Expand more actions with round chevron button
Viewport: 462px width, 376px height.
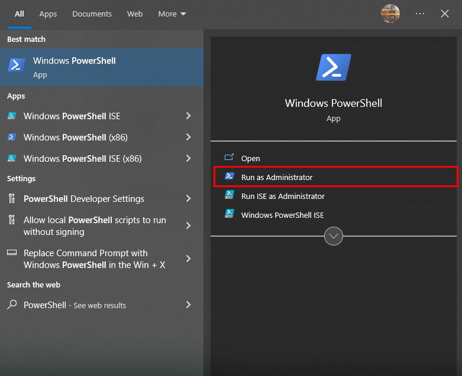click(x=334, y=236)
